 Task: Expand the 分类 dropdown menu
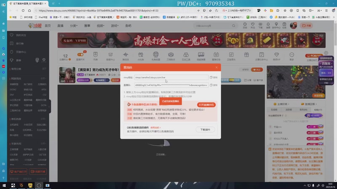[73, 26]
